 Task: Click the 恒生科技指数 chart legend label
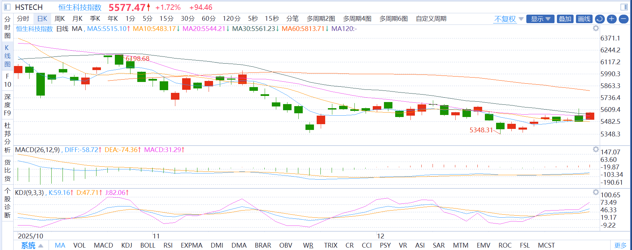pos(34,29)
